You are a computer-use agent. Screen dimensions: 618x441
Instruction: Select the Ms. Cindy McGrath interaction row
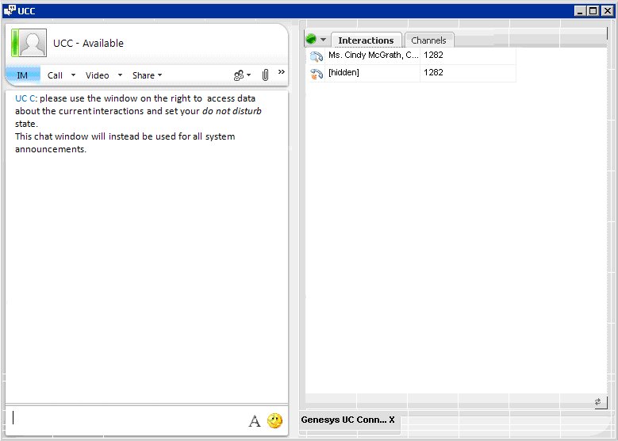click(x=373, y=56)
